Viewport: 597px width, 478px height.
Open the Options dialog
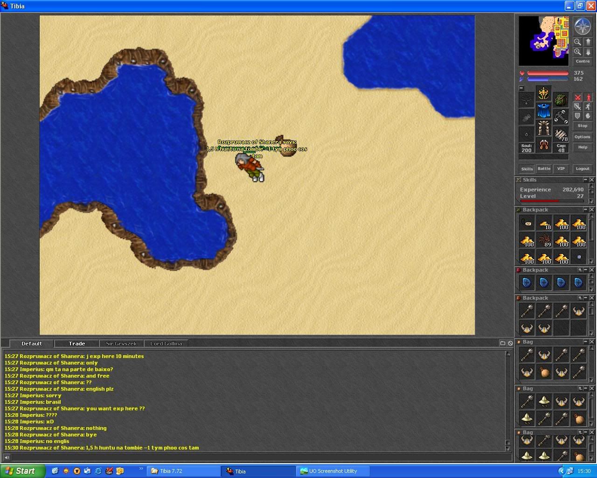click(583, 137)
